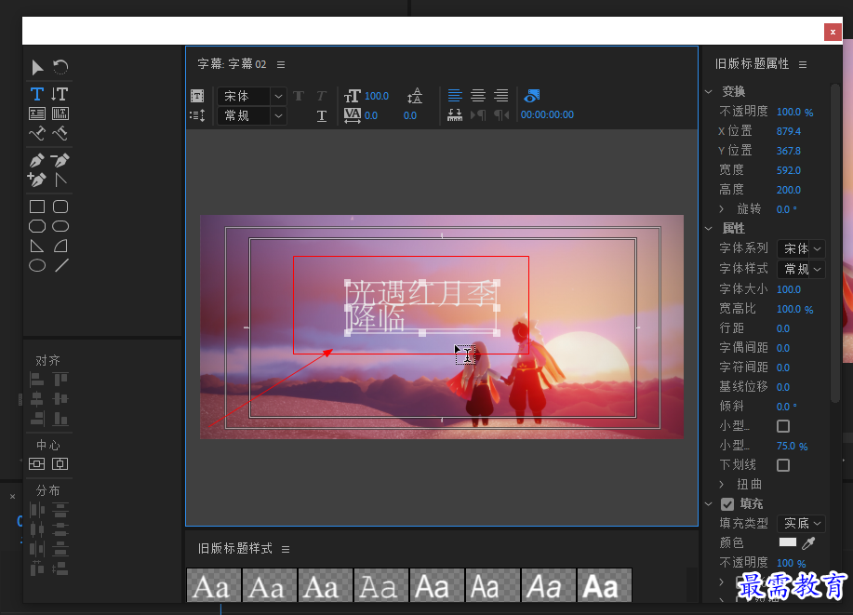Enable the 小型 small caps checkbox
Image resolution: width=853 pixels, height=615 pixels.
tap(783, 426)
